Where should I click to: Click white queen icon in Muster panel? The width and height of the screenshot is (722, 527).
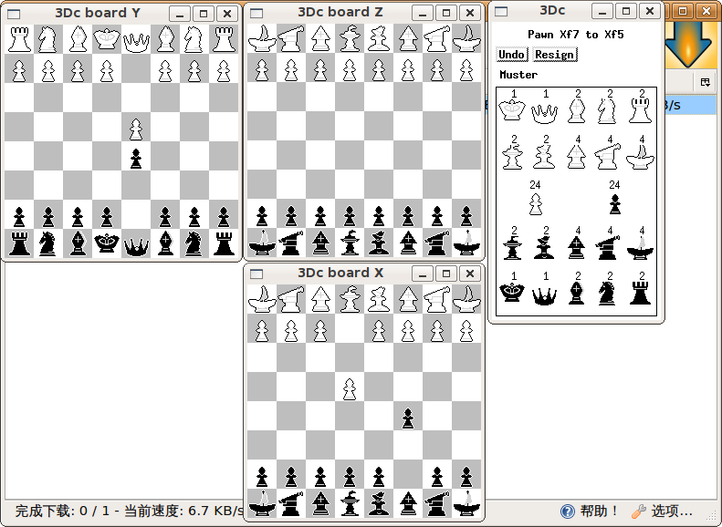(544, 113)
